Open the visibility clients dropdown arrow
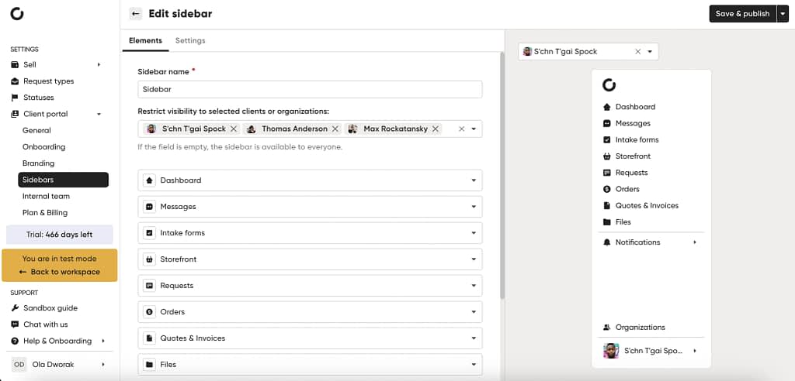Viewport: 795px width, 381px height. [x=474, y=129]
